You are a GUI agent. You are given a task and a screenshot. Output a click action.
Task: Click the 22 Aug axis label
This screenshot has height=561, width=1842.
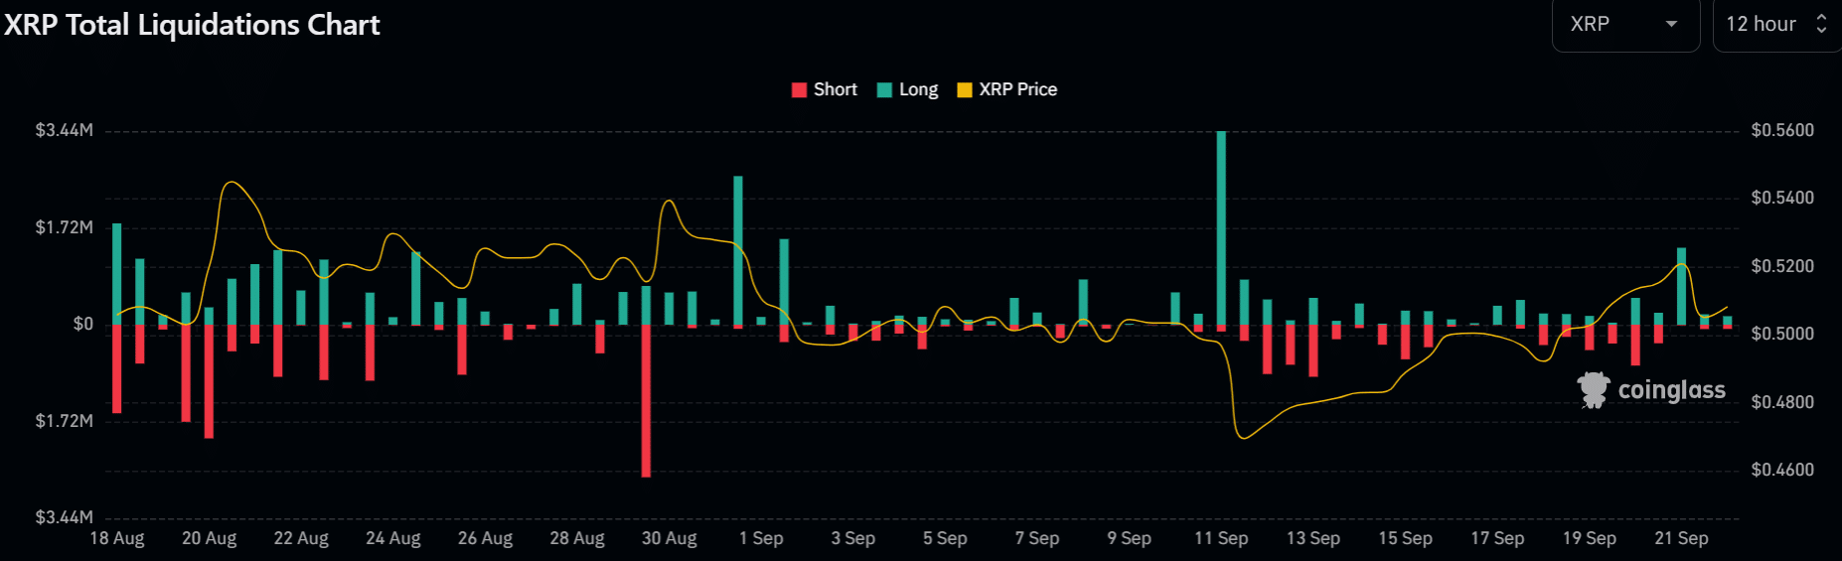[301, 538]
